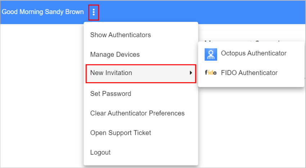Click the fido logo icon
This screenshot has width=306, height=168.
tap(211, 73)
